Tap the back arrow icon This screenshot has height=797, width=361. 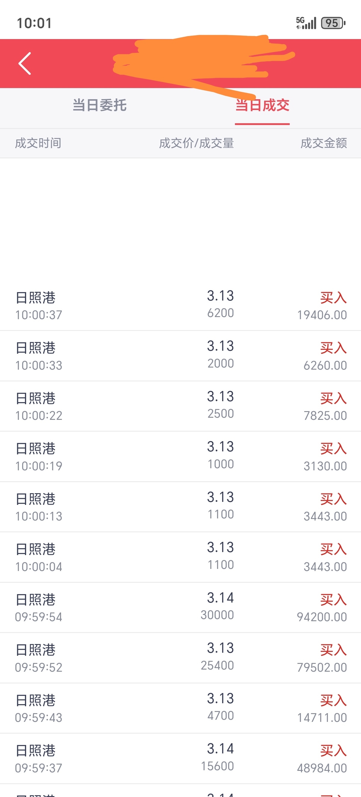coord(25,63)
